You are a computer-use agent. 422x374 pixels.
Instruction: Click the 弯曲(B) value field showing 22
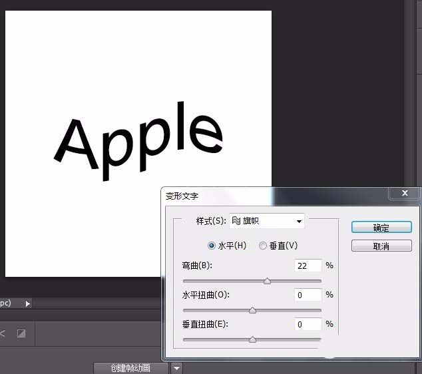point(308,266)
